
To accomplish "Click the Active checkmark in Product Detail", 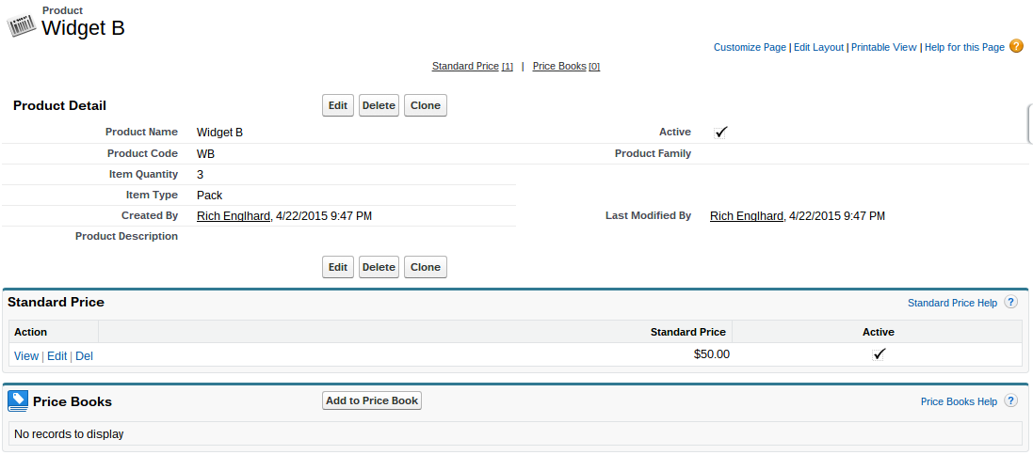I will (x=721, y=133).
